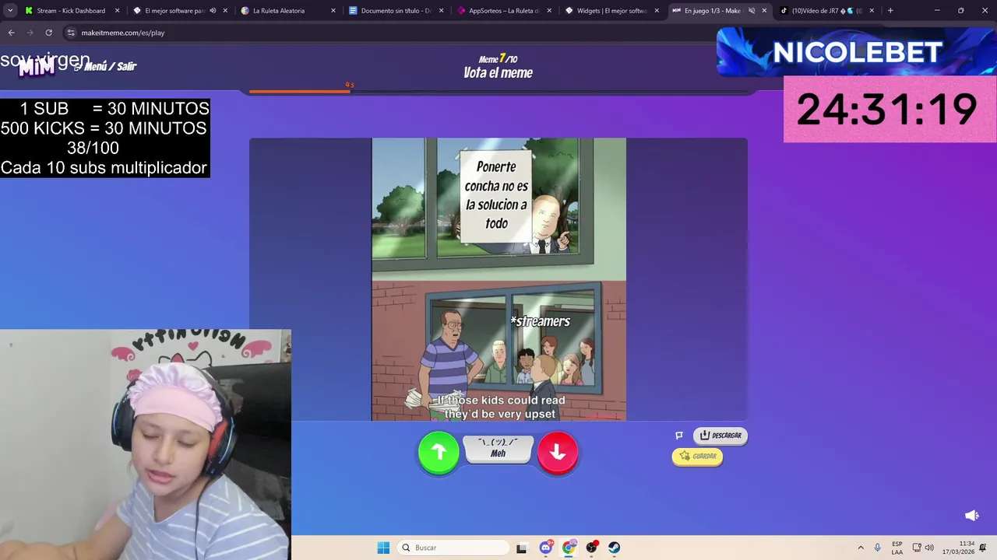Vote Meh on the meme

coord(498,449)
